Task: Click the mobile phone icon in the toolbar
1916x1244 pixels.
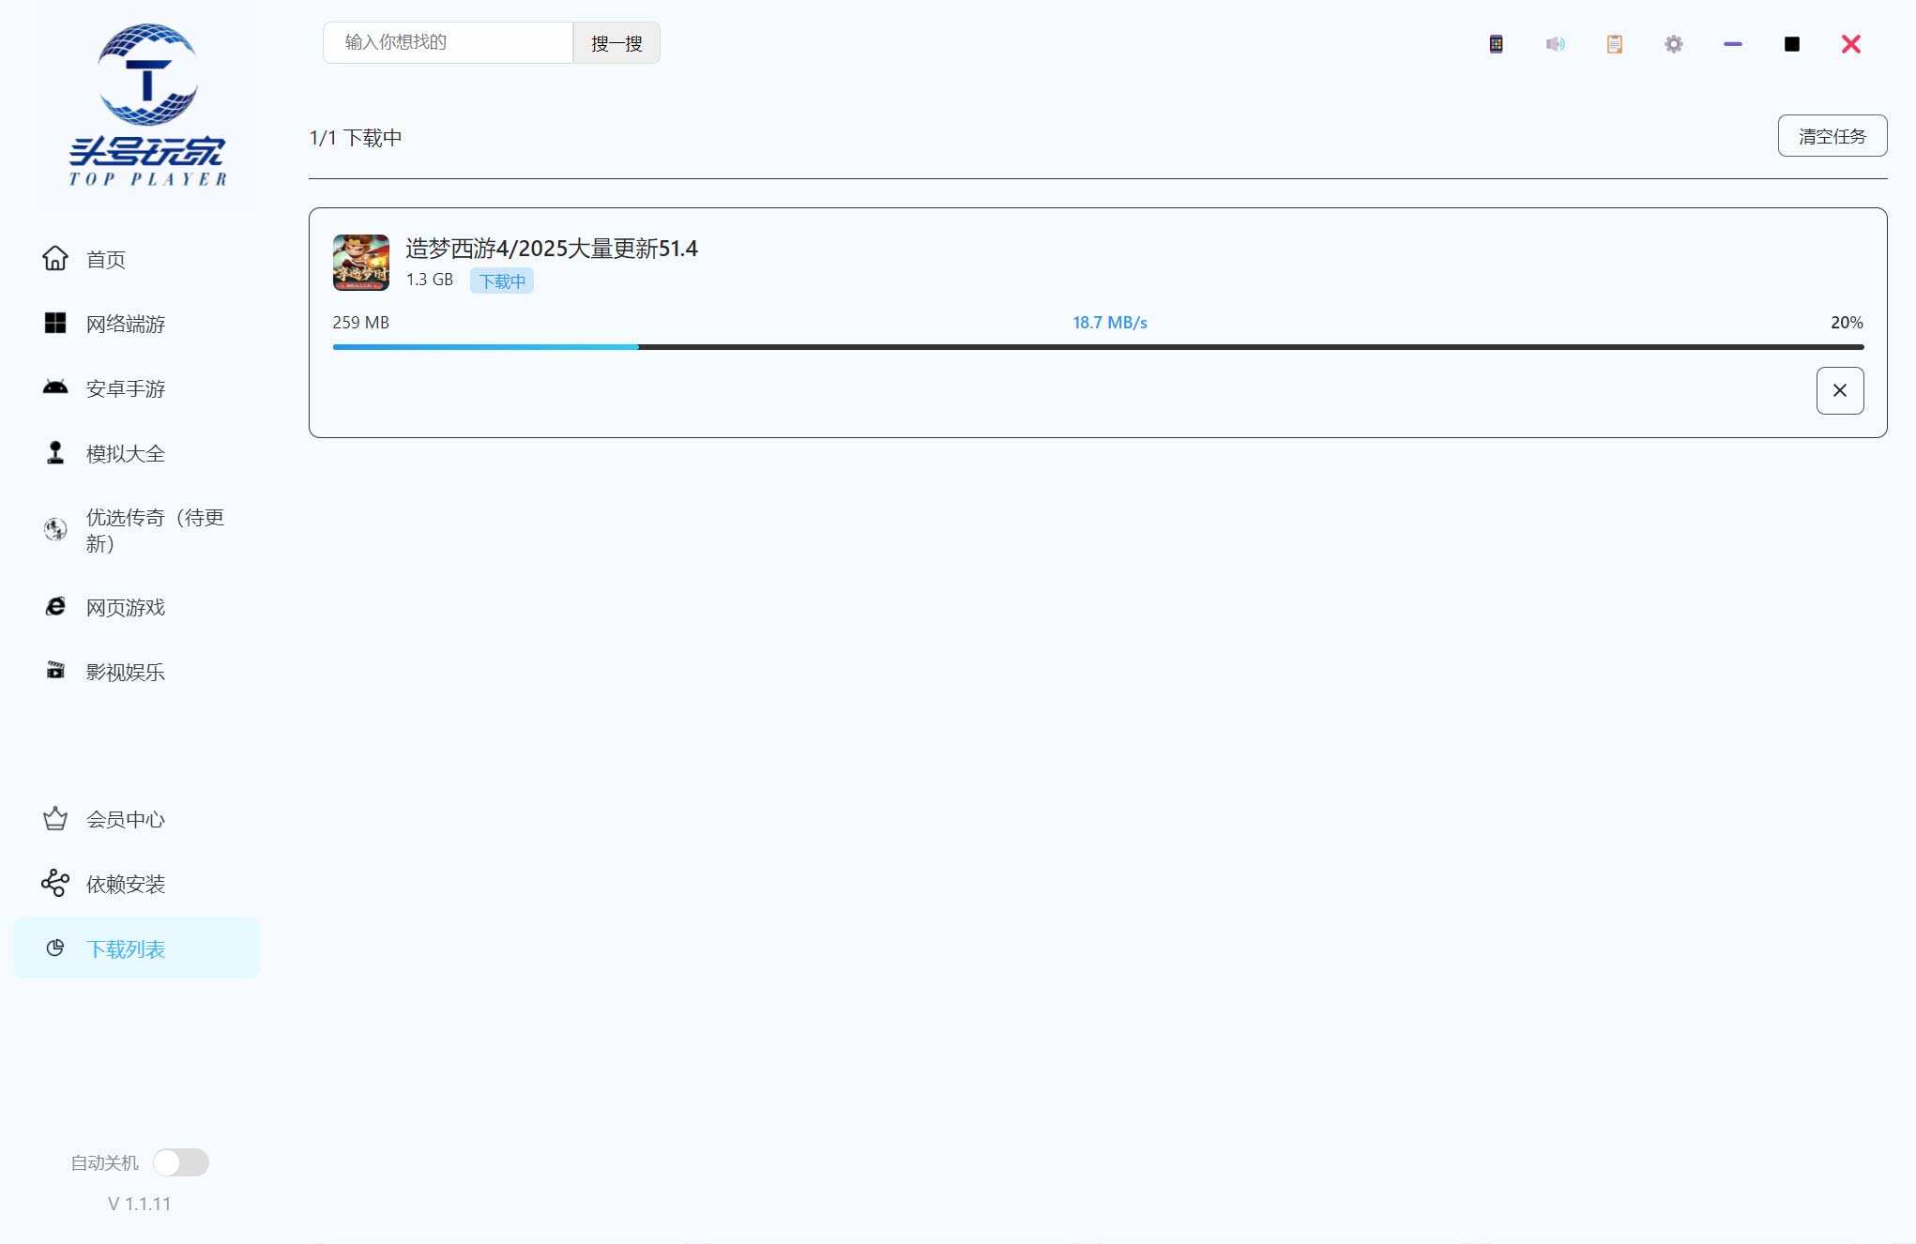Action: [x=1496, y=44]
